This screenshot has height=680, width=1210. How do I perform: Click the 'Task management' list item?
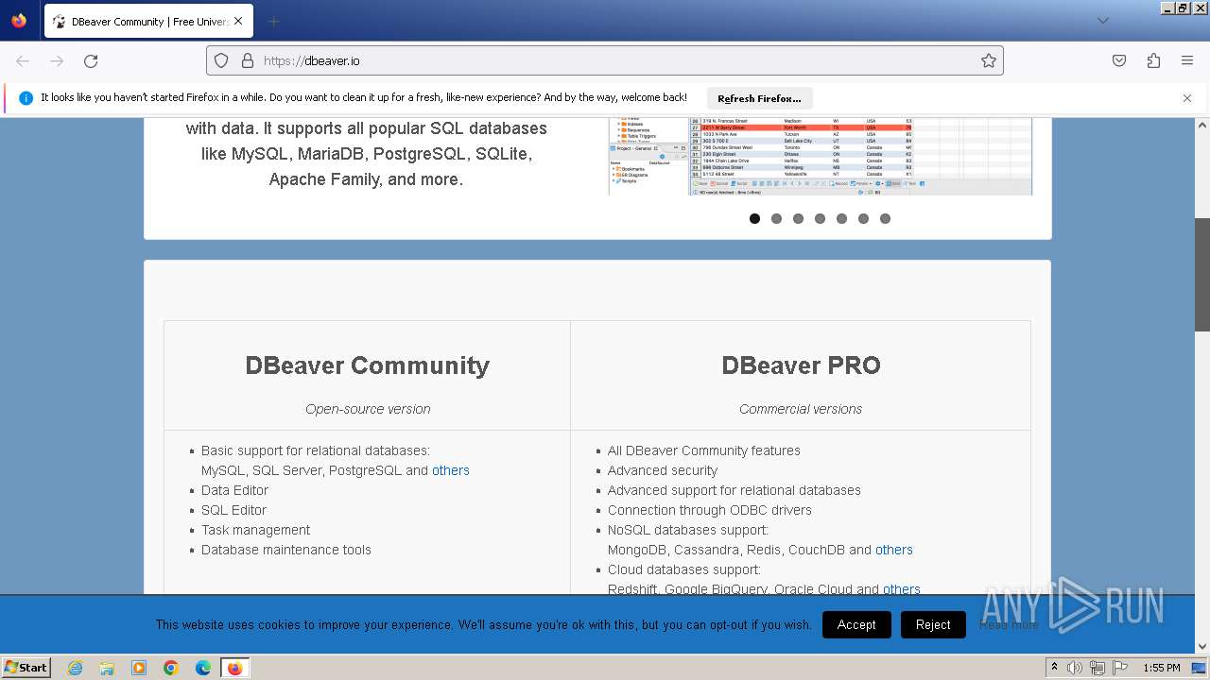click(x=255, y=530)
